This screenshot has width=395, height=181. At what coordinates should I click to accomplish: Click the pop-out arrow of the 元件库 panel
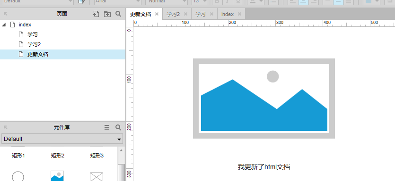click(x=5, y=128)
